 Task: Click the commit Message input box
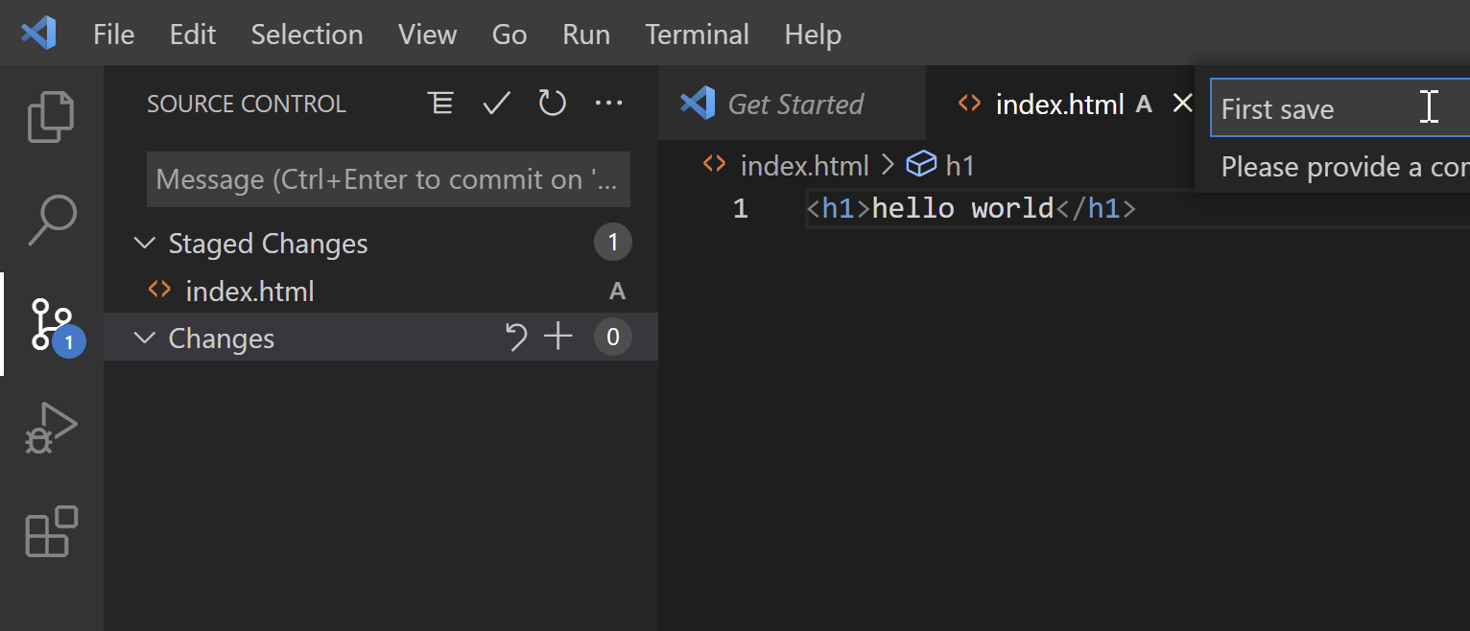(388, 179)
